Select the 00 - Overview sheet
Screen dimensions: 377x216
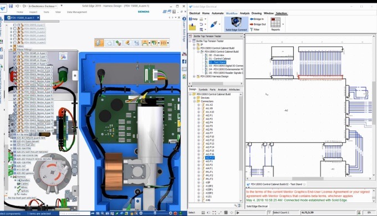pyautogui.click(x=216, y=55)
